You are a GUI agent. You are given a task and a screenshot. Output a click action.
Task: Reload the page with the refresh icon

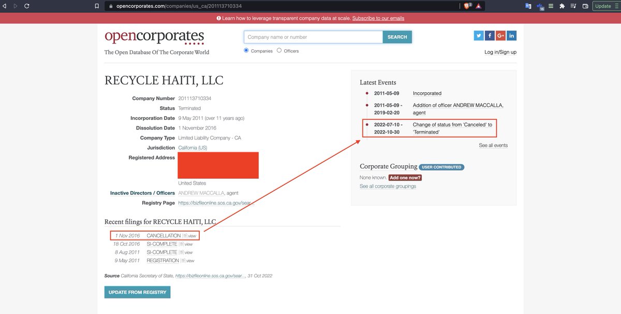pyautogui.click(x=26, y=6)
